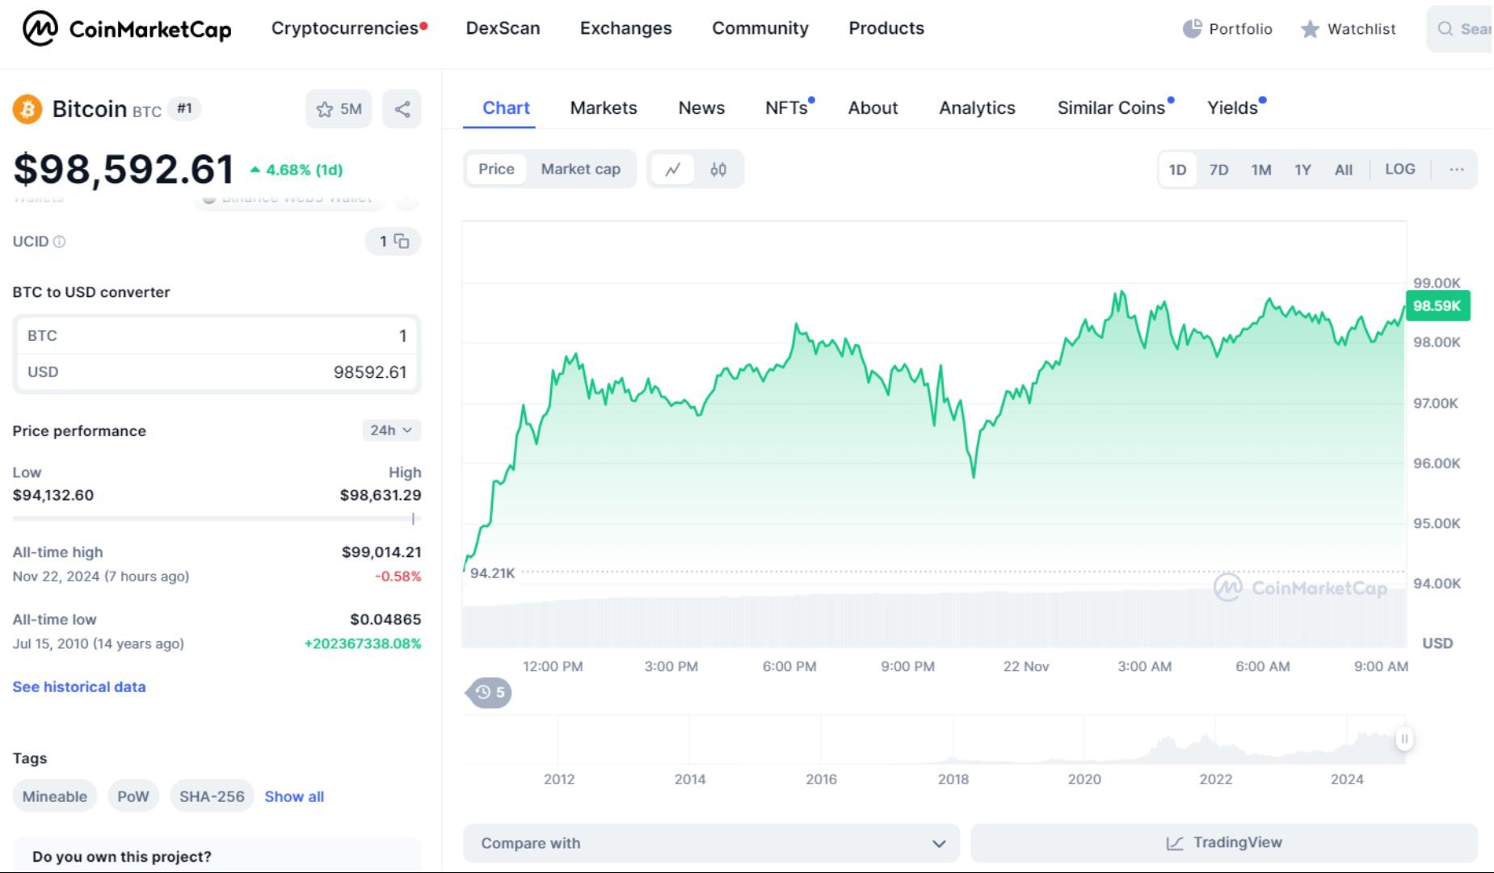Switch to the Markets tab

pos(603,107)
